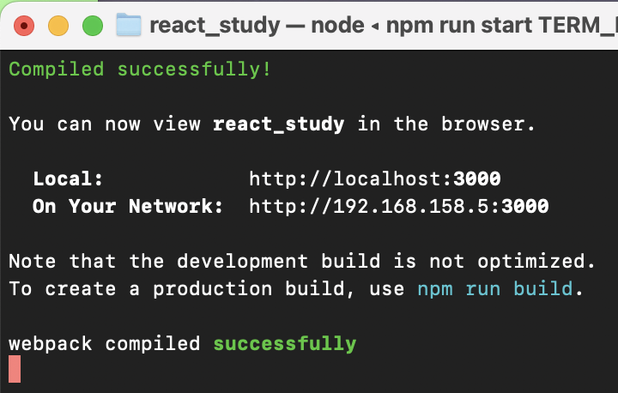Minimize the terminal with the yellow button

(58, 26)
